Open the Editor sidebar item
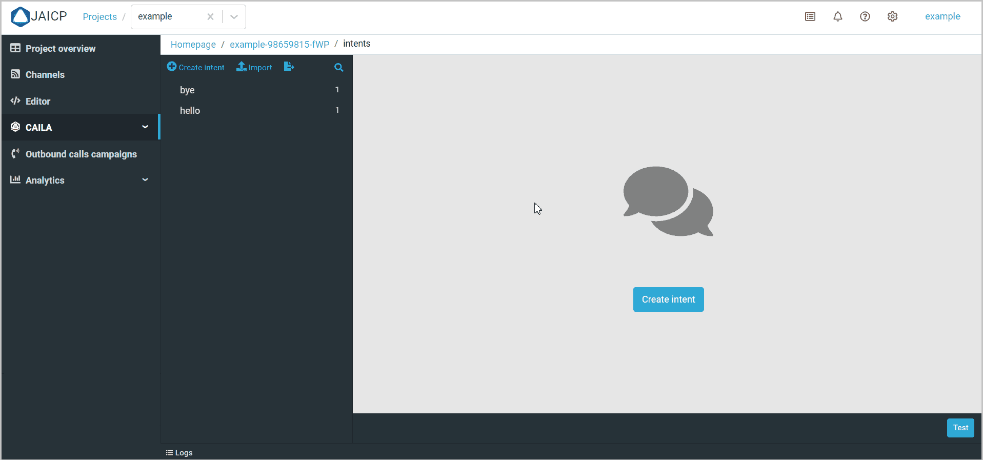This screenshot has height=460, width=983. click(37, 102)
